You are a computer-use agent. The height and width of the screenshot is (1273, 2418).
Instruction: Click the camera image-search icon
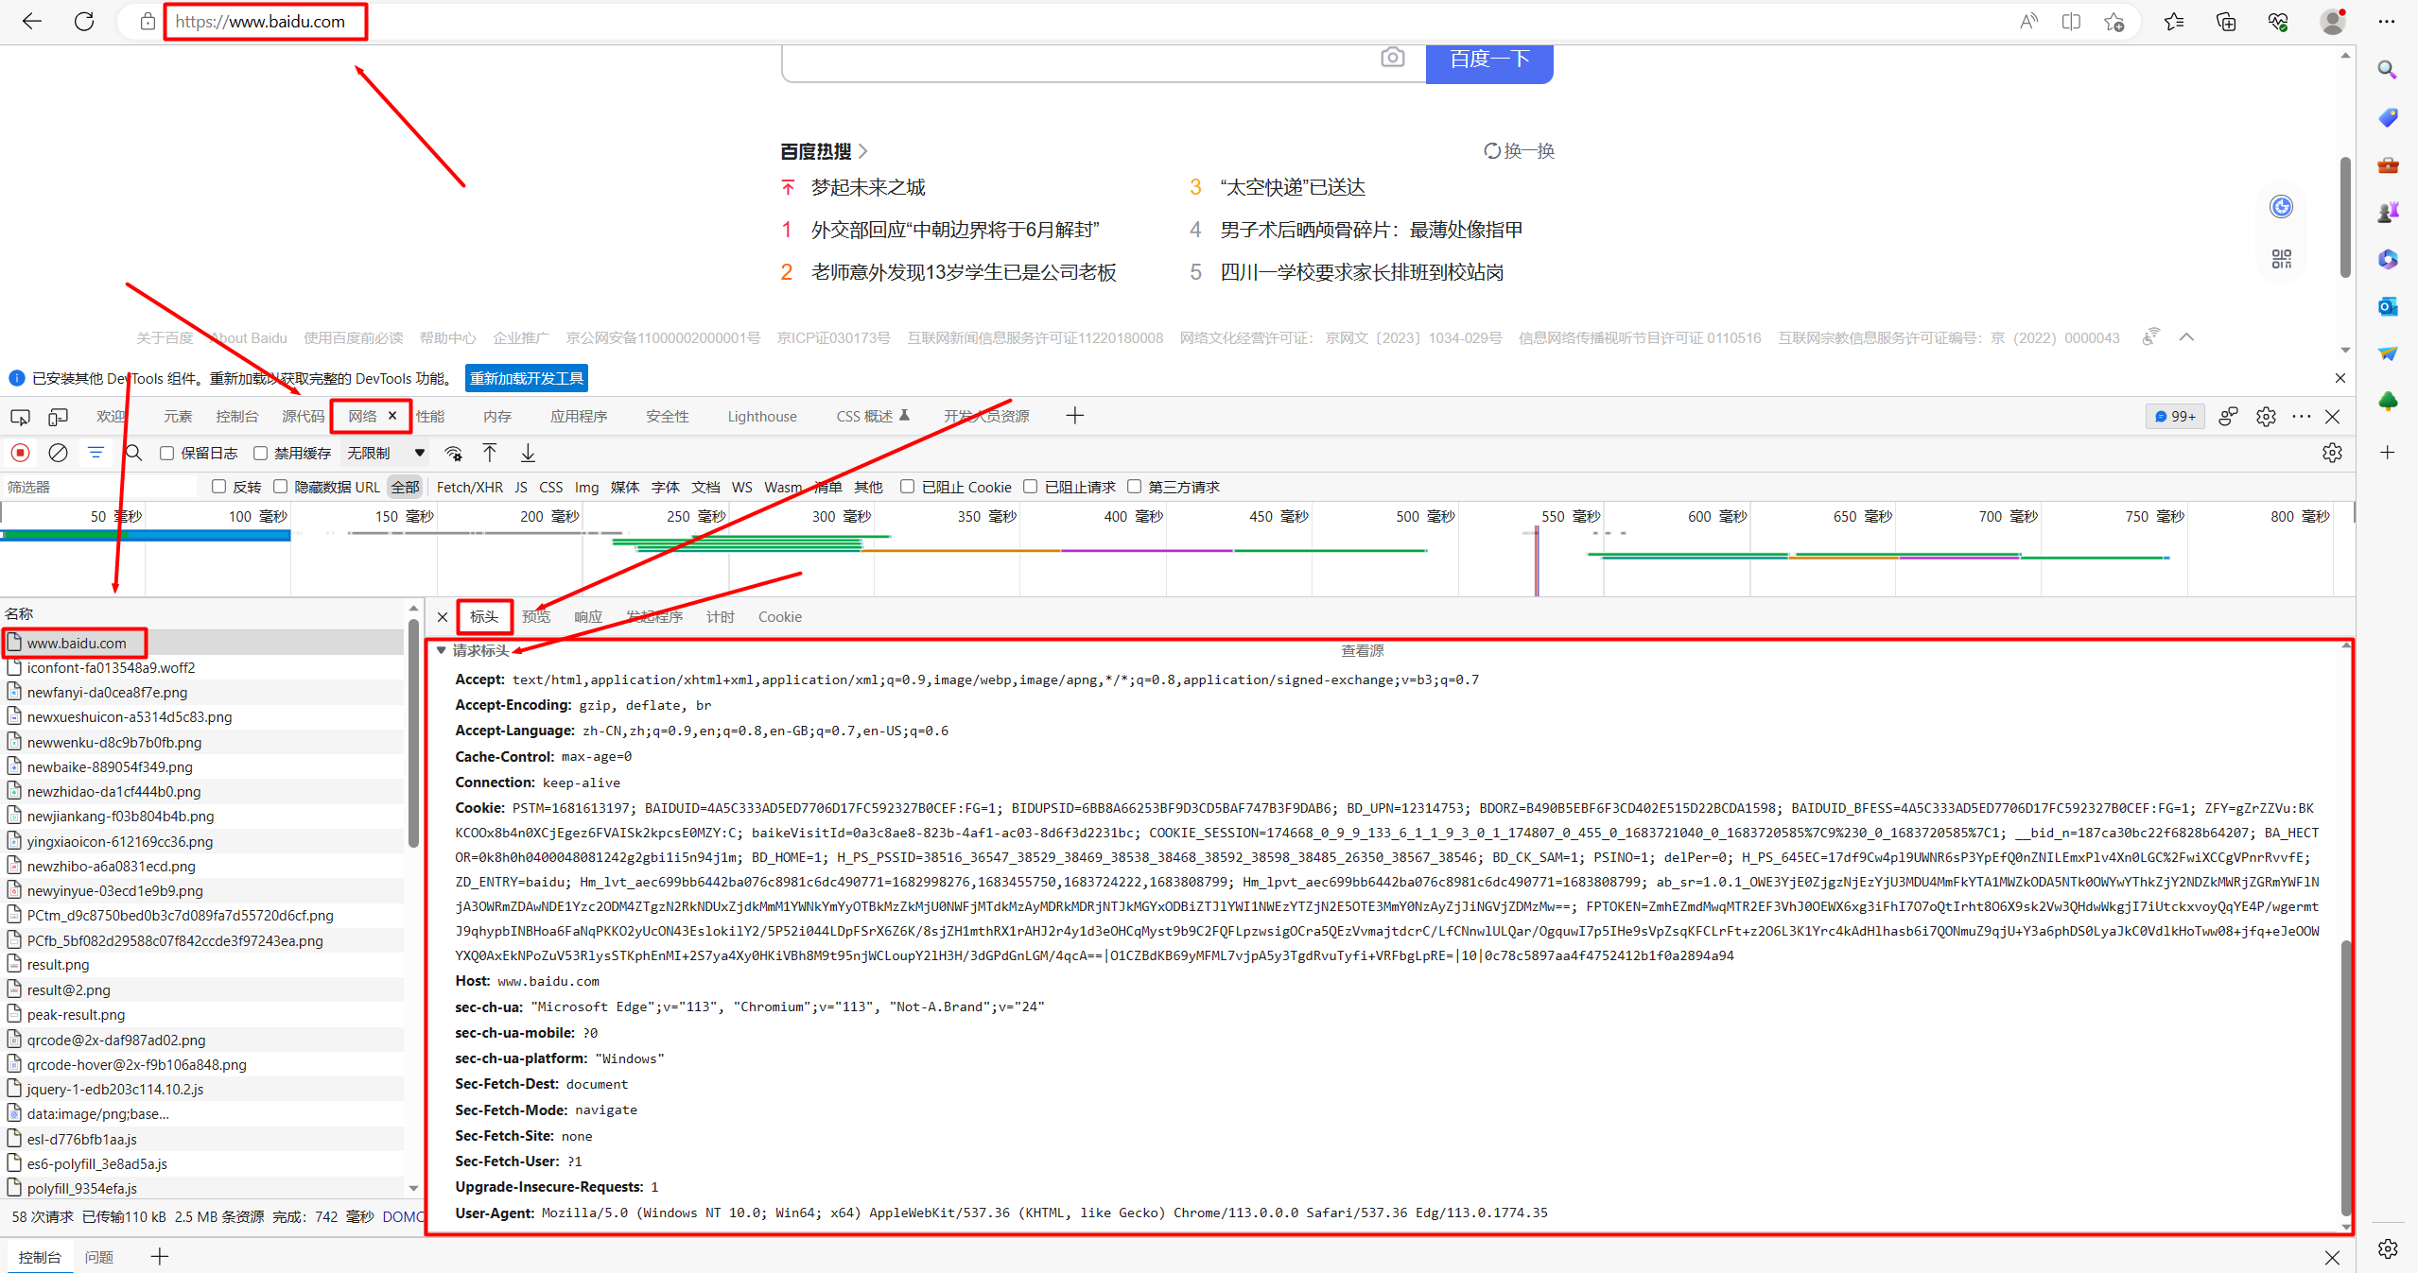coord(1392,58)
